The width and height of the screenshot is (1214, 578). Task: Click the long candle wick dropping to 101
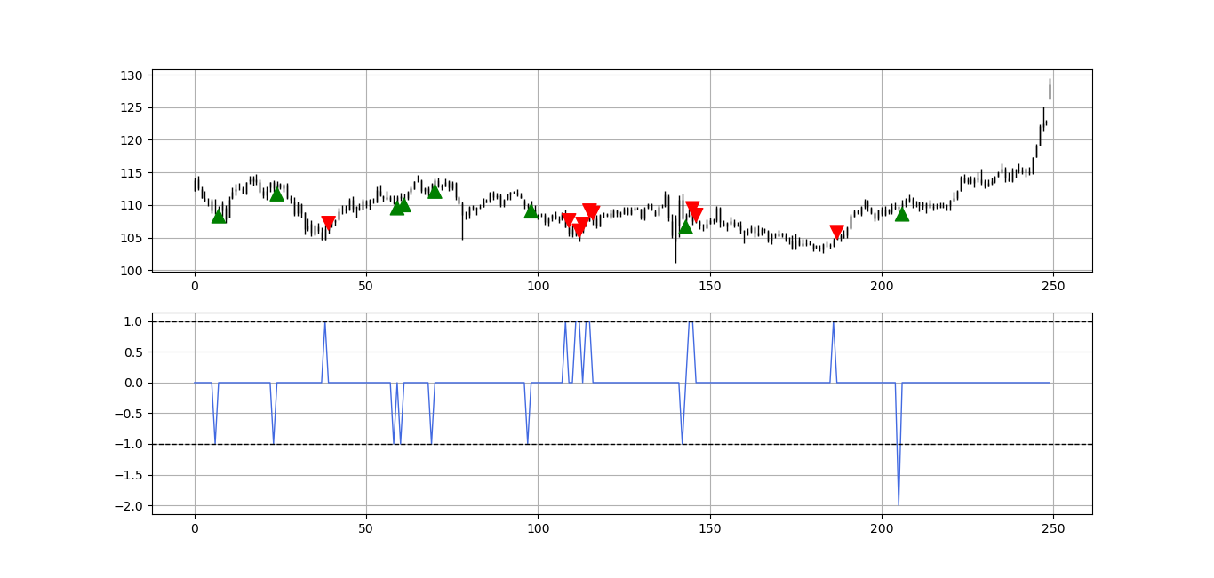(x=675, y=239)
